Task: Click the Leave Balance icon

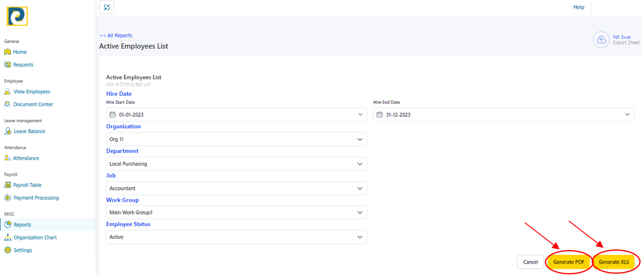Action: [7, 131]
